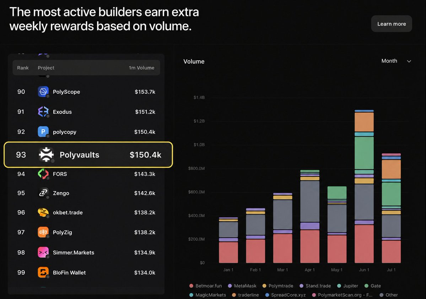426x299 pixels.
Task: Open the Month period dropdown
Action: click(x=396, y=61)
